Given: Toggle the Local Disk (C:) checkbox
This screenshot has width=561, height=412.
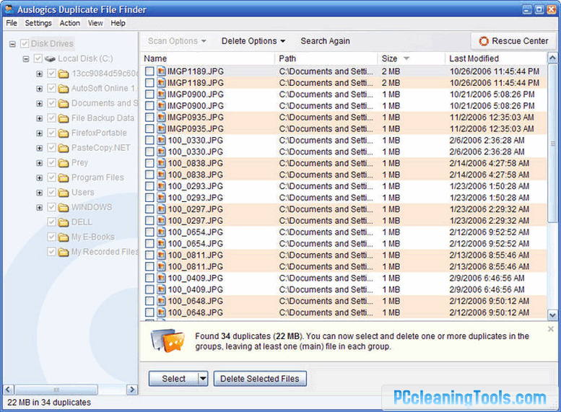Looking at the screenshot, I should (38, 58).
